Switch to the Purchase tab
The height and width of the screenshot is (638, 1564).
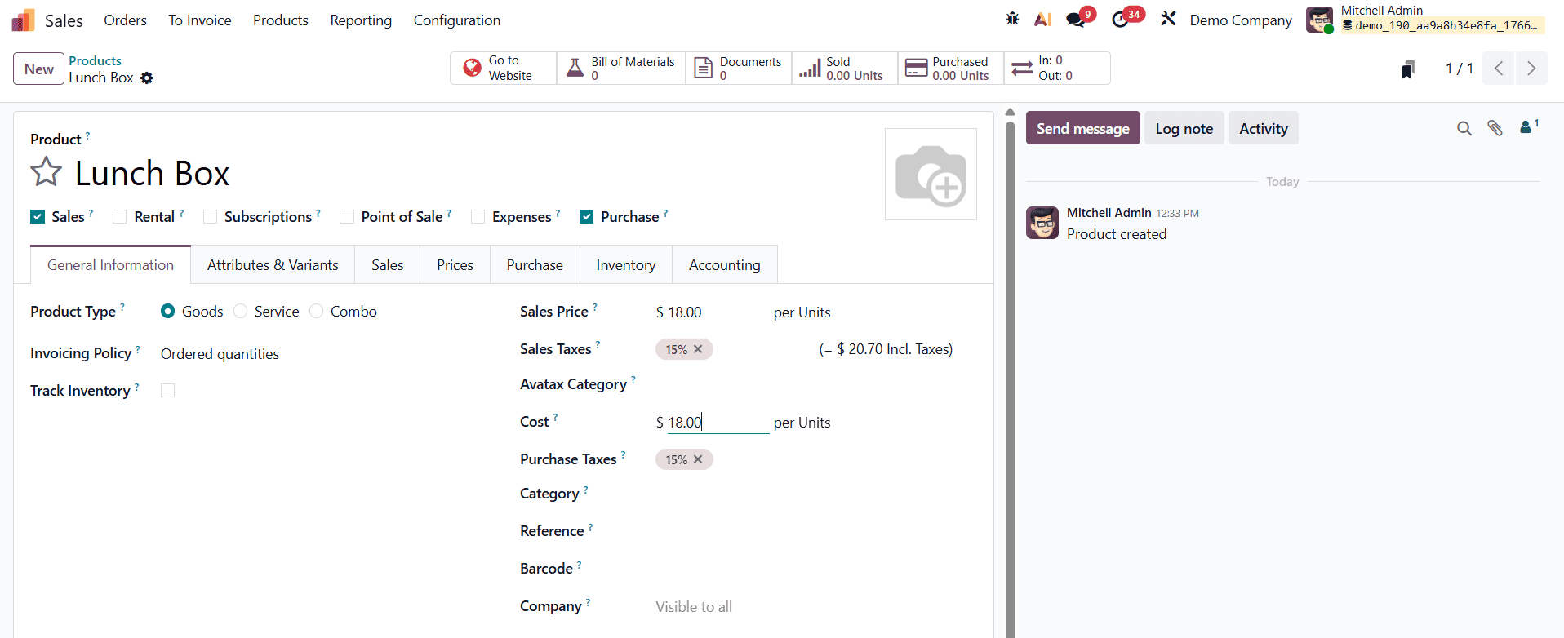(x=535, y=264)
